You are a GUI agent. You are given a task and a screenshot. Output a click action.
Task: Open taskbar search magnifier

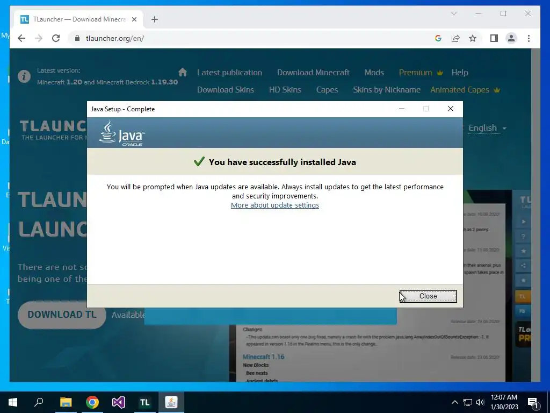pos(39,402)
